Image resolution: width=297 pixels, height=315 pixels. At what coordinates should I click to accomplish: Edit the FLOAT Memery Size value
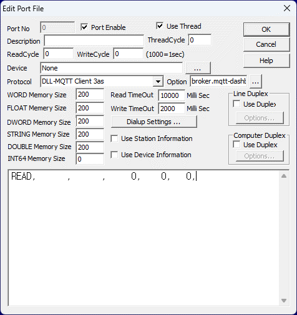[x=90, y=108]
